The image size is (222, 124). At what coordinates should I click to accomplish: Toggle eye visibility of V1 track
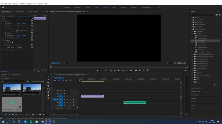pos(67,96)
